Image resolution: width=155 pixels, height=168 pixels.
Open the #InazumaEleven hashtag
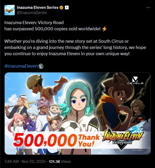pos(21,66)
